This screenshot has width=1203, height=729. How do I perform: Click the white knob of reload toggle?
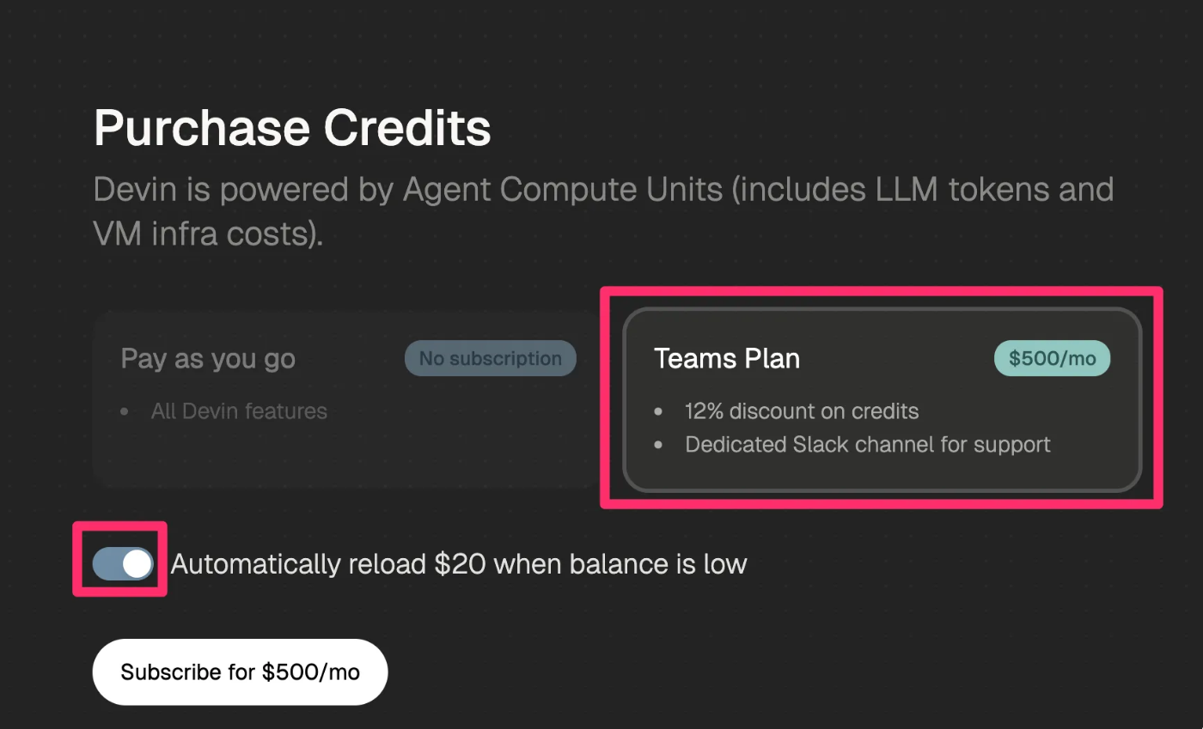tap(137, 564)
